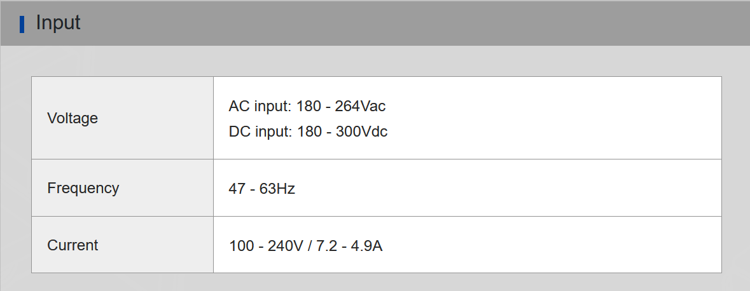Select the 47 - 63Hz frequency value
The height and width of the screenshot is (291, 750).
[x=261, y=189]
